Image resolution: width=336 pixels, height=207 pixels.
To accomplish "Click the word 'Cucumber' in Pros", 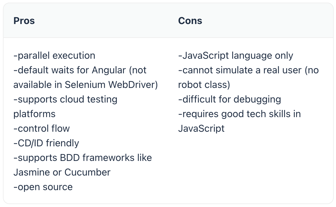I will coord(88,172).
